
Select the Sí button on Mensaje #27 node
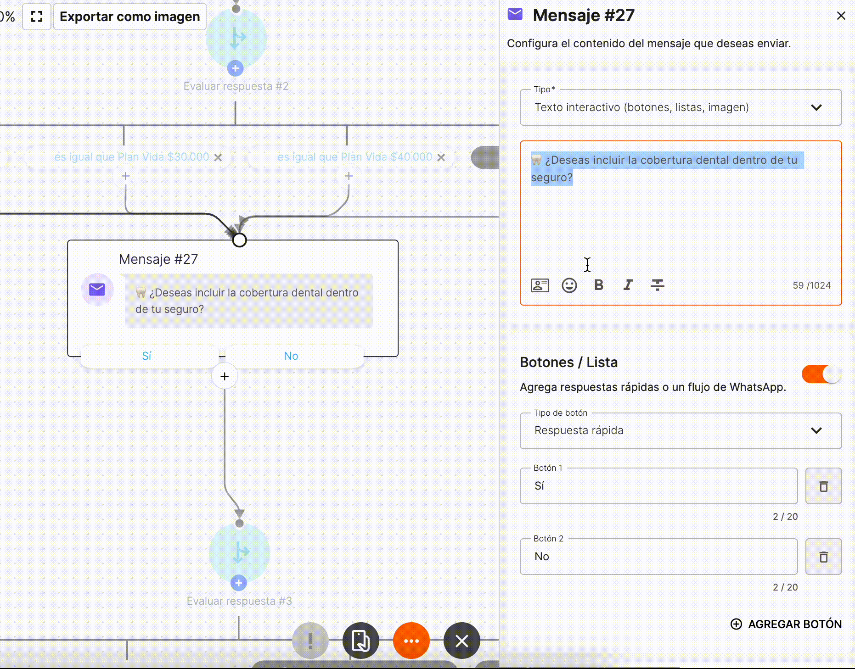pos(147,356)
